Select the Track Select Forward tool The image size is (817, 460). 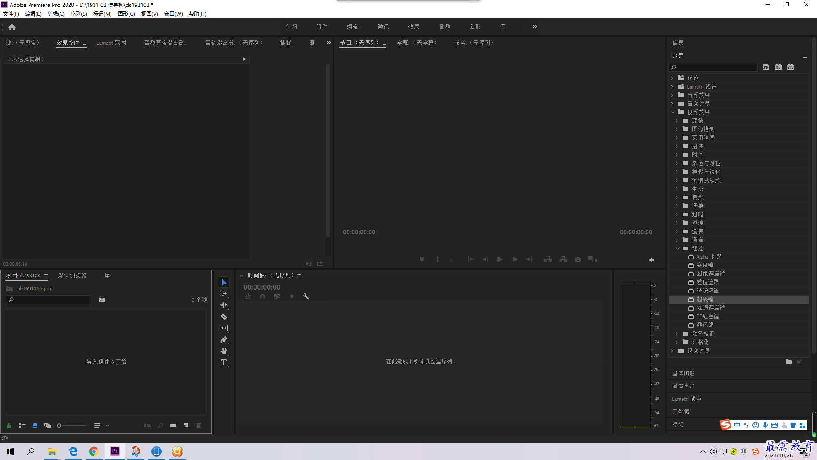click(x=224, y=294)
